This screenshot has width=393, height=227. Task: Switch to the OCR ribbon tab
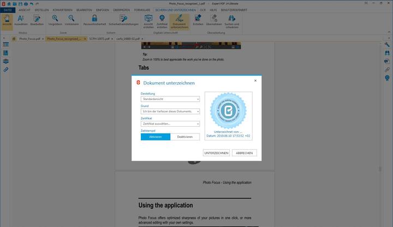[203, 10]
